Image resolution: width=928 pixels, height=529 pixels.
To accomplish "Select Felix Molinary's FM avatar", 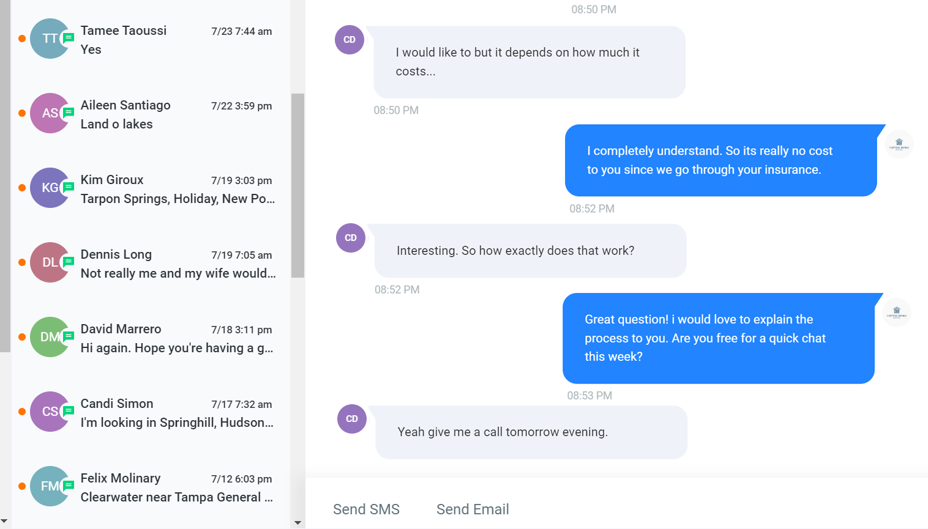I will 50,486.
